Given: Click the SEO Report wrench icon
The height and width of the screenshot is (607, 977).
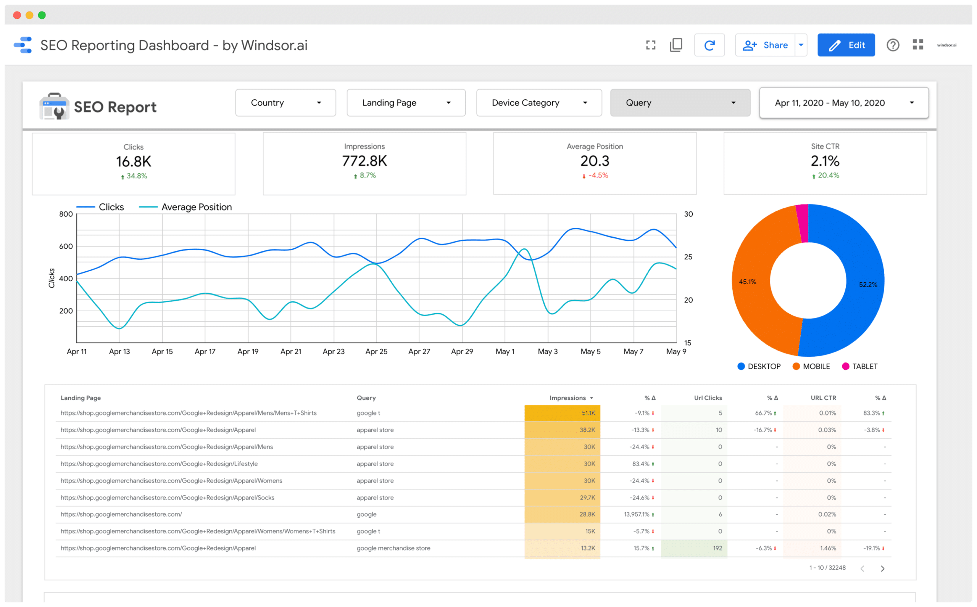Looking at the screenshot, I should click(x=56, y=108).
